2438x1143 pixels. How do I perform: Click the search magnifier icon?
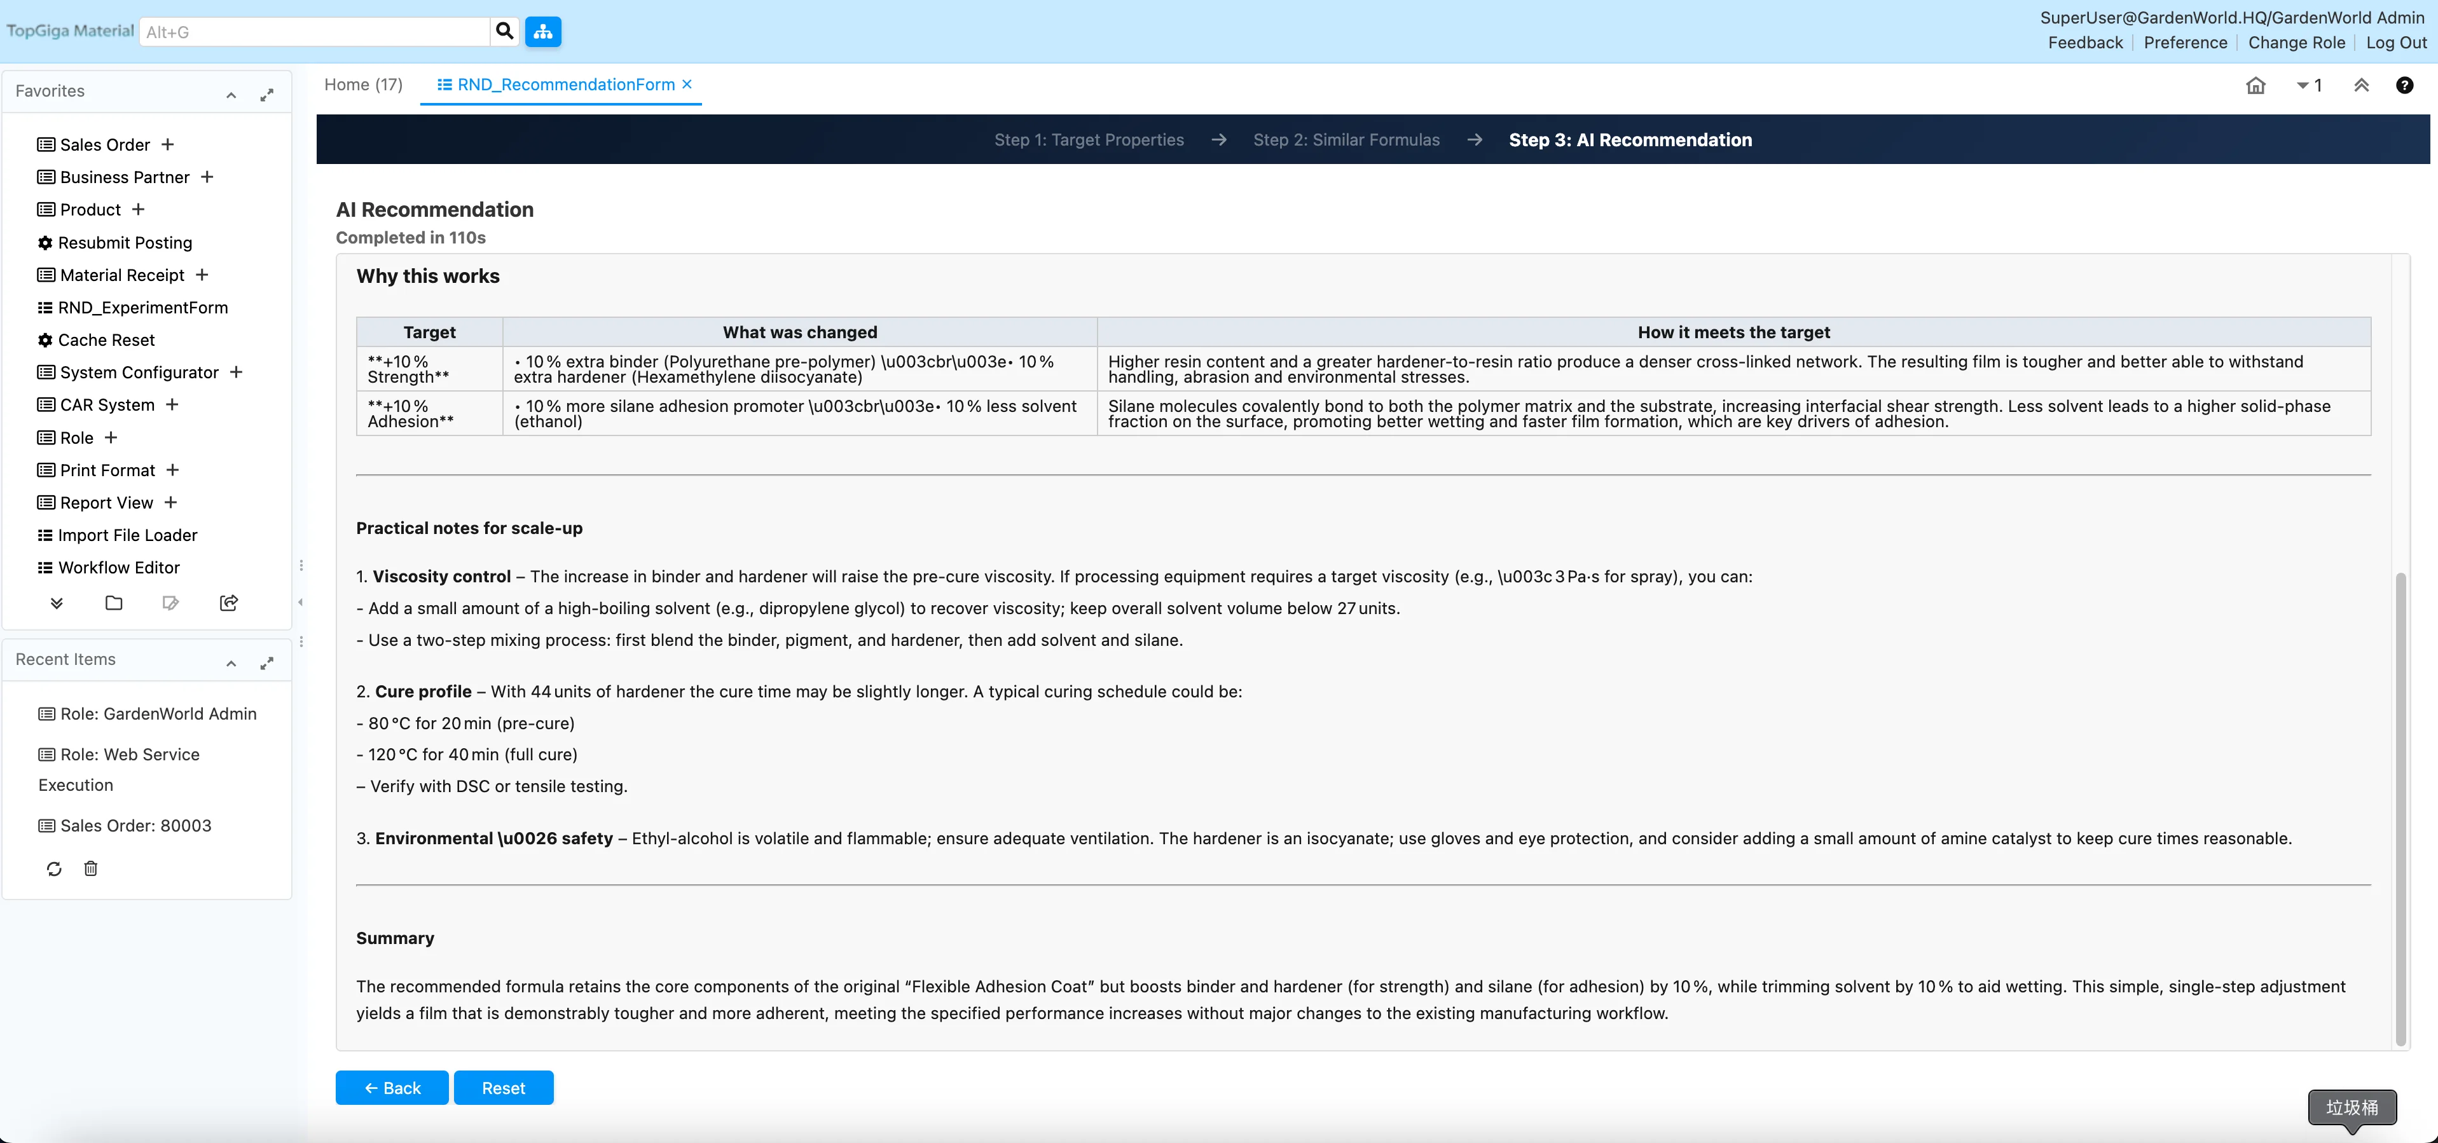504,31
